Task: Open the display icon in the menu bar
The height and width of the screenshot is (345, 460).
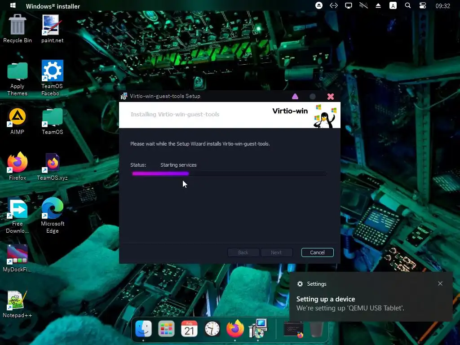Action: tap(349, 5)
